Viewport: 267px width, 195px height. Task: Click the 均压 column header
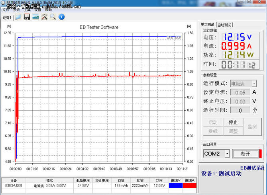click(159, 180)
